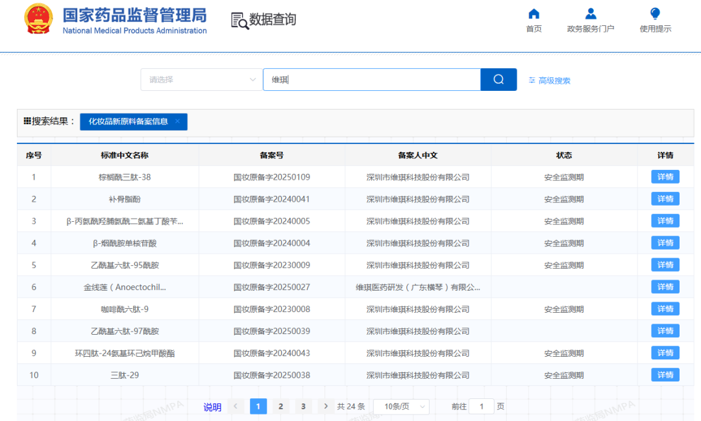Click record number 国妆原备字20250039
Viewport: 701px width, 421px height.
pyautogui.click(x=271, y=331)
